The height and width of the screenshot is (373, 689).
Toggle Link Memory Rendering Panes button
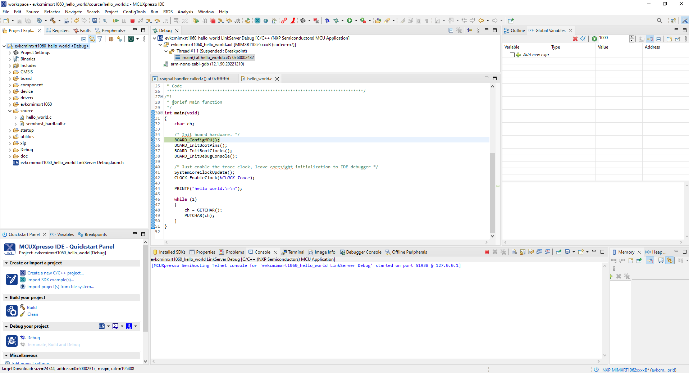pos(670,261)
